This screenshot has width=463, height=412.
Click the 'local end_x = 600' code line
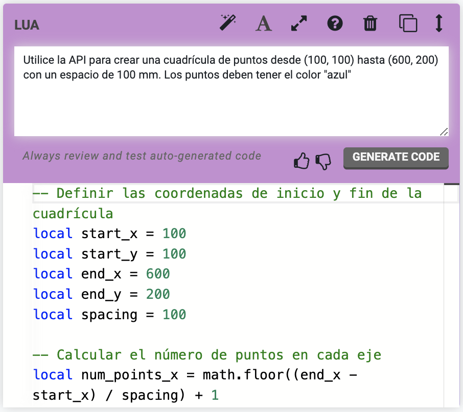click(101, 274)
